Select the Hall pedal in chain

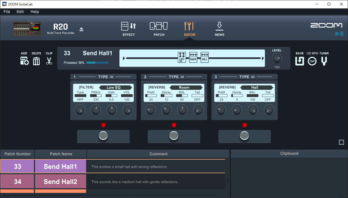pyautogui.click(x=205, y=57)
